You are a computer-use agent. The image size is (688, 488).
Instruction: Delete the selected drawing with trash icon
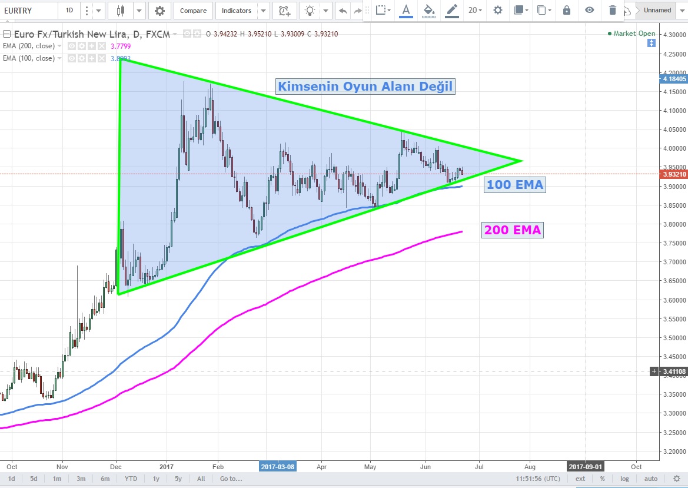point(613,10)
